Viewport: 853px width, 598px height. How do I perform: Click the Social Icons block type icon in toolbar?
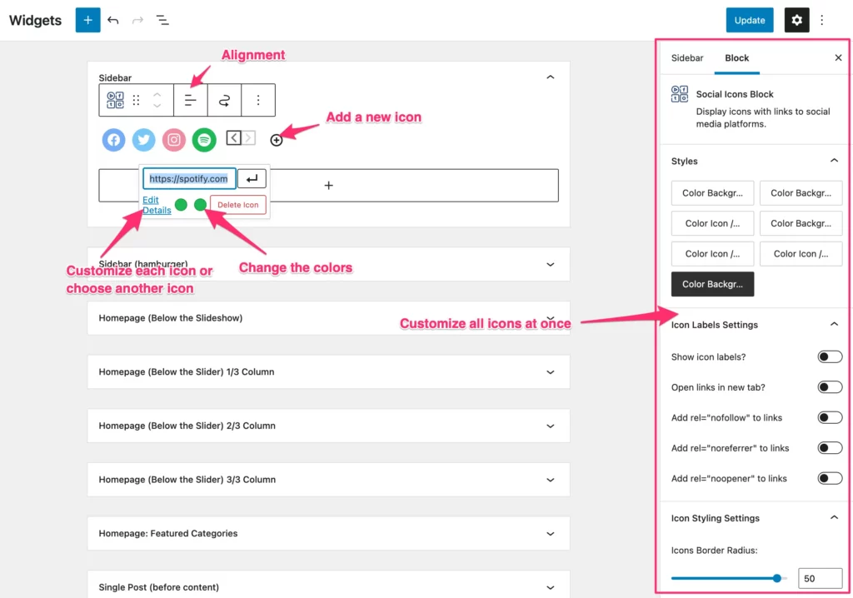pyautogui.click(x=115, y=100)
